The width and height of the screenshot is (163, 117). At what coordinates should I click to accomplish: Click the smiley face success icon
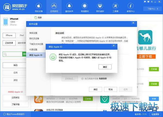click(x=53, y=57)
